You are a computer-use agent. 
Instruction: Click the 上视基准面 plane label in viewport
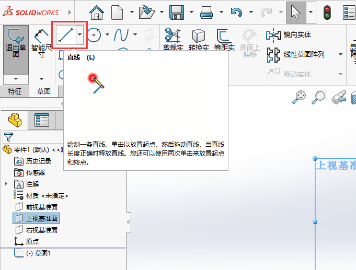click(336, 166)
